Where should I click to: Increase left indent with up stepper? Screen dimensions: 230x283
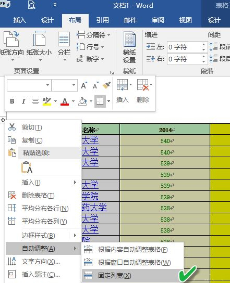pos(204,45)
